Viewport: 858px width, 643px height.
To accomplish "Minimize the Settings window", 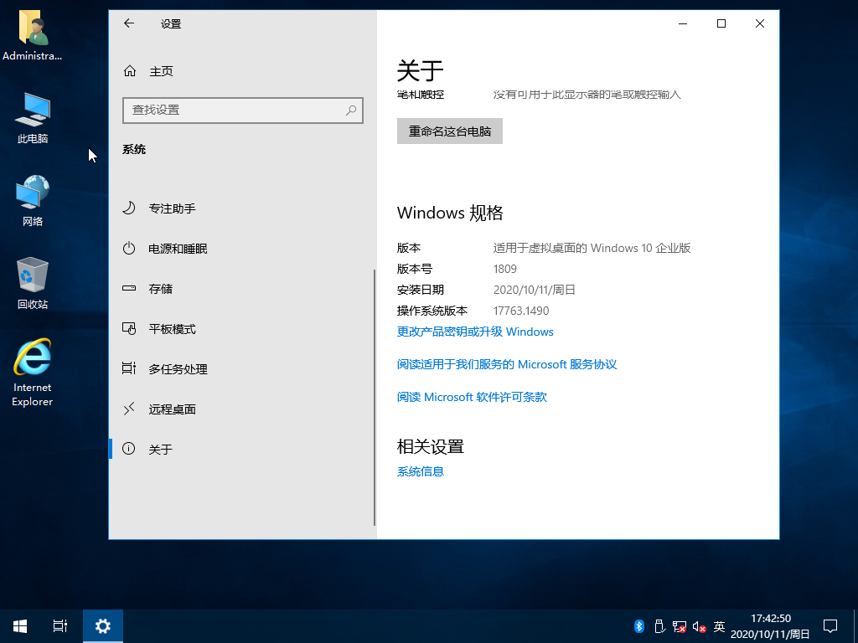I will [683, 23].
